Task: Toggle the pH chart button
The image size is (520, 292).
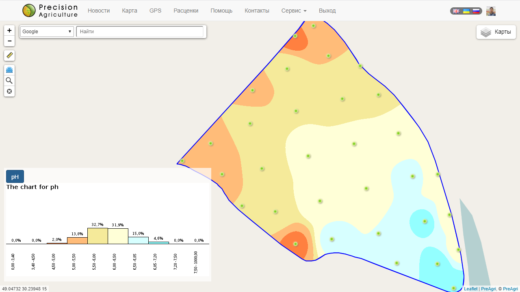Action: (x=15, y=177)
